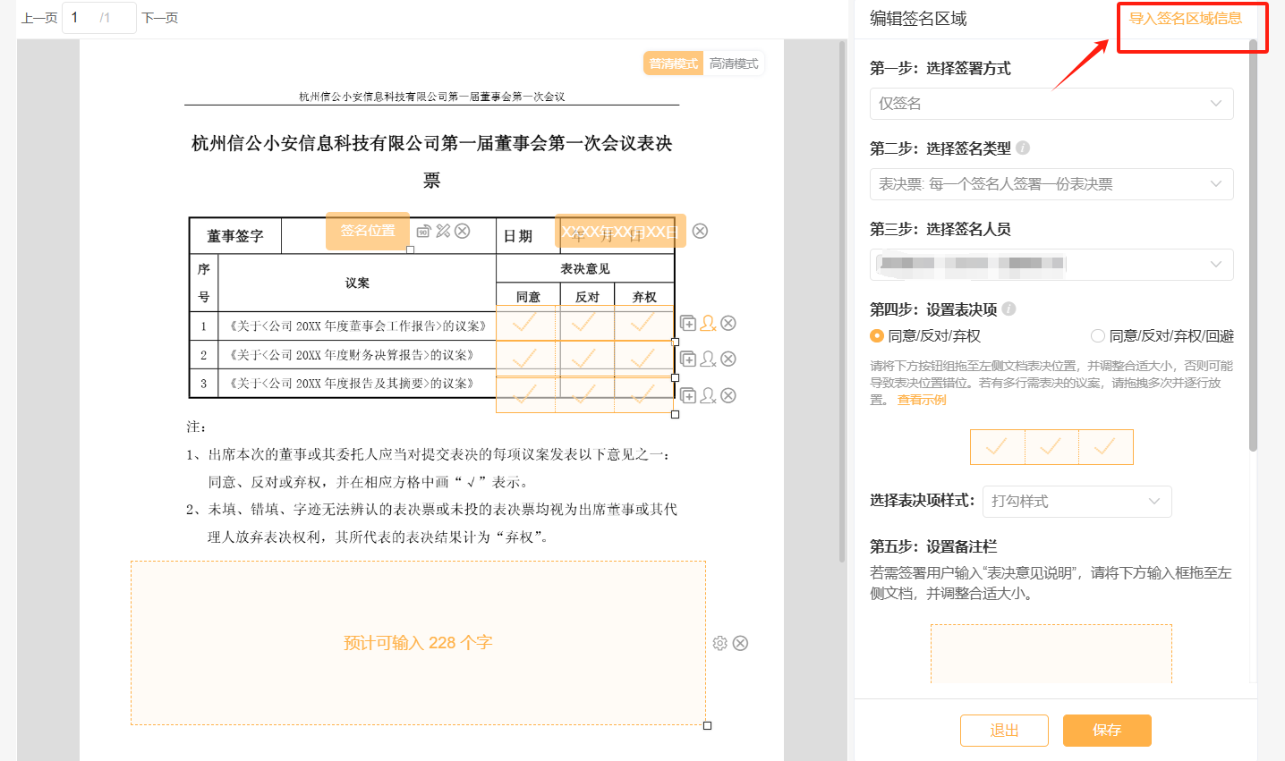Viewport: 1285px width, 761px height.
Task: Open the 查看示例 link
Action: [x=922, y=400]
